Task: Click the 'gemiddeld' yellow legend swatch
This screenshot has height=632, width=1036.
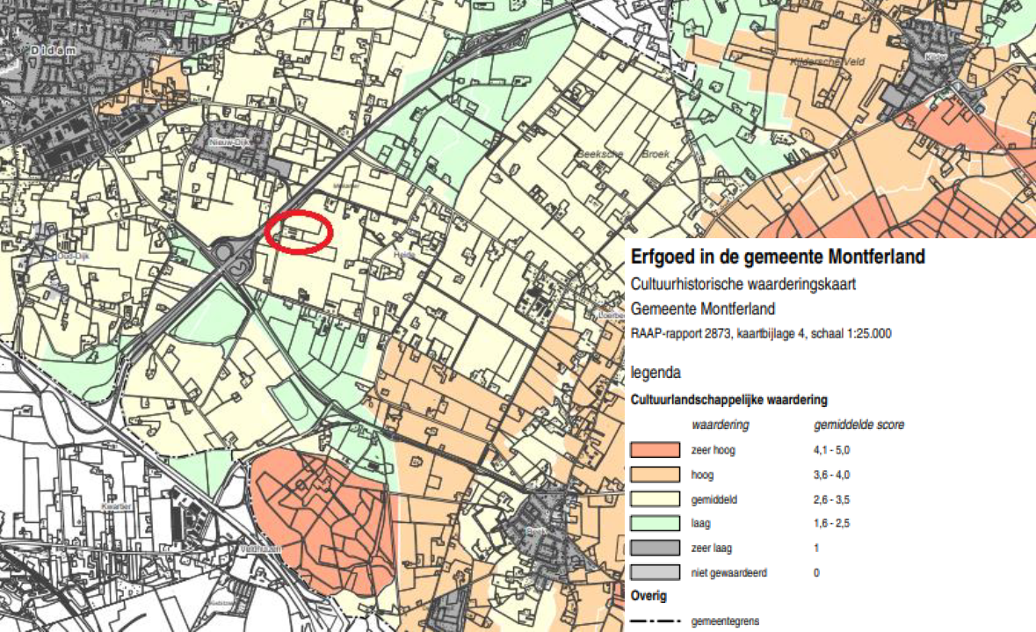Action: pyautogui.click(x=655, y=499)
